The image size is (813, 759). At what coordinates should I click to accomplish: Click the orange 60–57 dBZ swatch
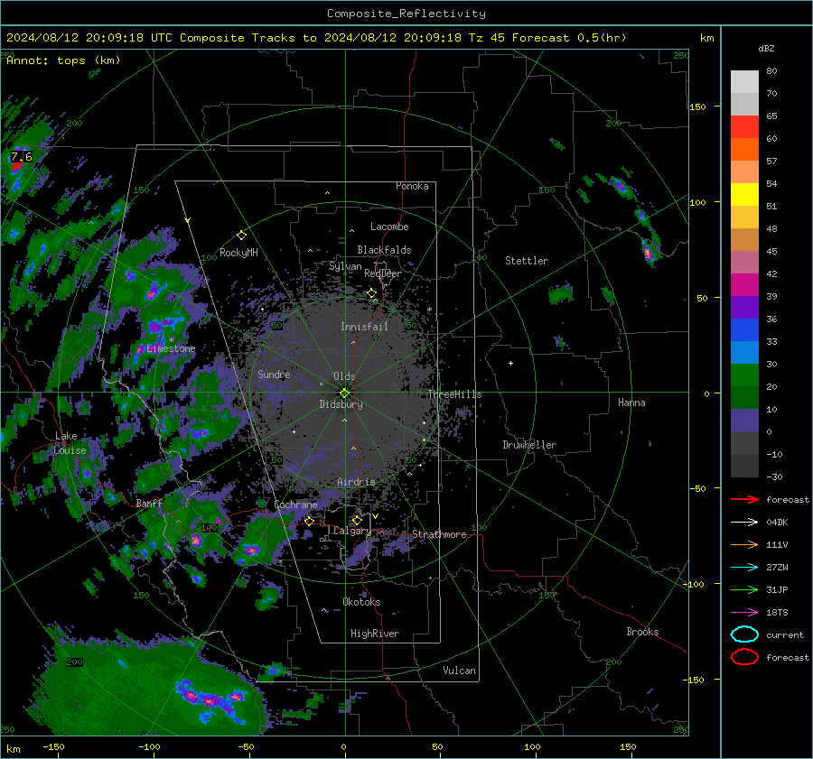click(x=744, y=149)
